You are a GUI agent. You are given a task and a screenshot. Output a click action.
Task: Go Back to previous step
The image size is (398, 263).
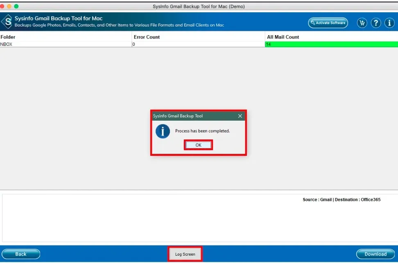pos(21,254)
